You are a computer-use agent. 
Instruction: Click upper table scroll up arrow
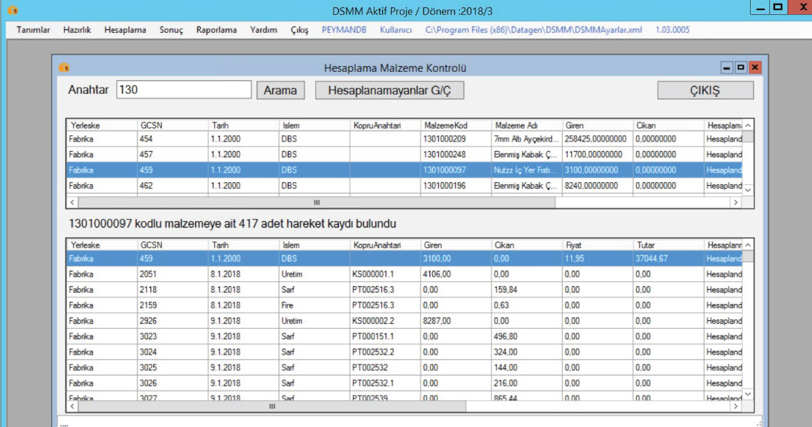coord(748,126)
